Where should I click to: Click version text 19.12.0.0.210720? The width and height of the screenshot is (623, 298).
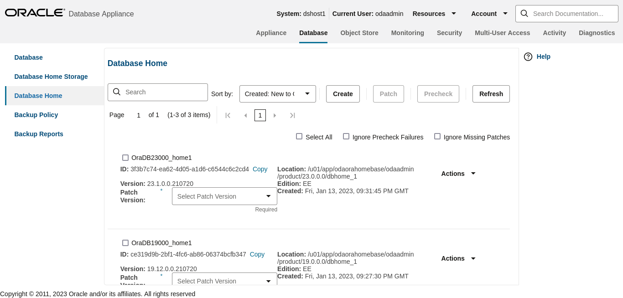point(172,269)
